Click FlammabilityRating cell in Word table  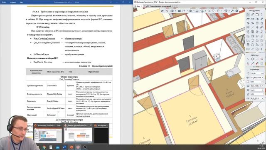coord(56,94)
